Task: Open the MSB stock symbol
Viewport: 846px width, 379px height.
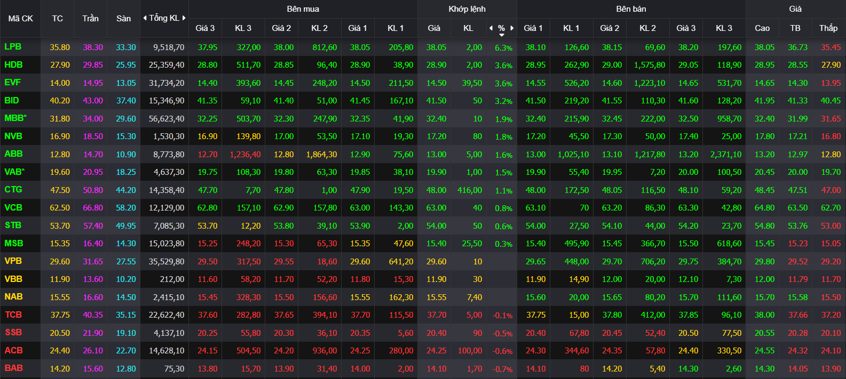Action: 14,243
